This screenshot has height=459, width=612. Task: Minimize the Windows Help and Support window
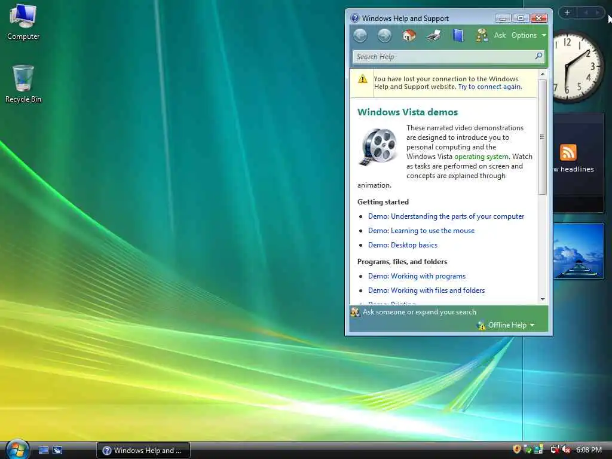click(503, 19)
